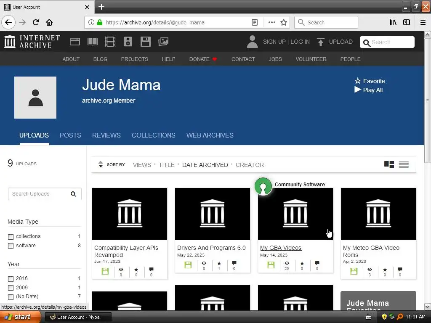Toggle sort direction arrows next to Sort By
Screen dimensions: 431x323
pos(101,164)
